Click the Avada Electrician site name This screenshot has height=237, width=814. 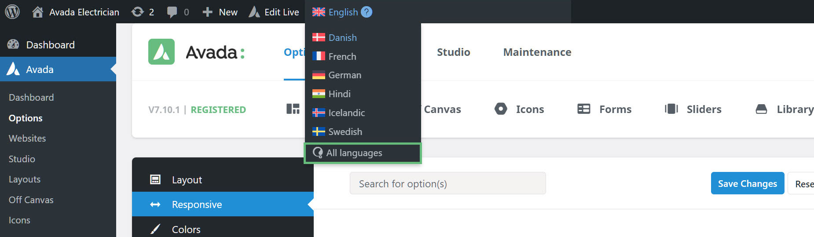(x=84, y=12)
